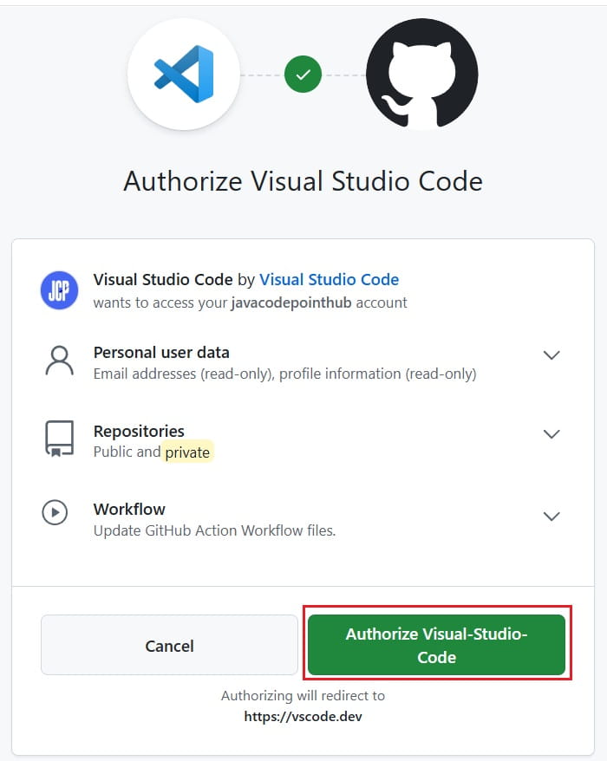
Task: Click the green checkmark between the logos
Action: pos(303,74)
